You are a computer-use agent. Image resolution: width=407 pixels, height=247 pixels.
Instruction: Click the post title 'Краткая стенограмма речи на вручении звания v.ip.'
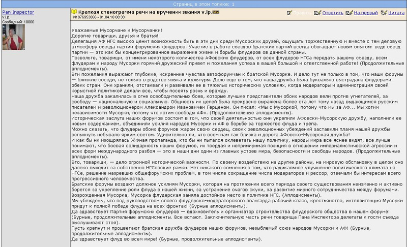(x=145, y=12)
